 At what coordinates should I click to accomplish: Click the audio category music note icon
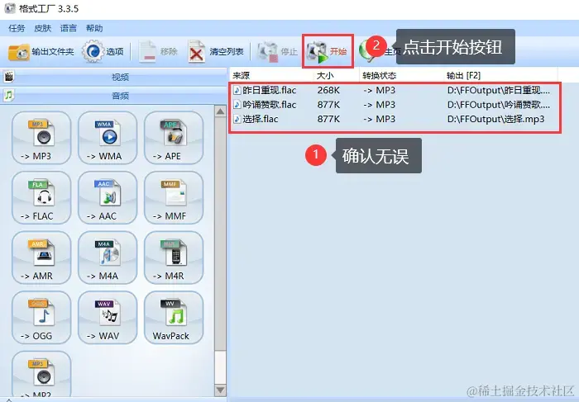tap(9, 96)
